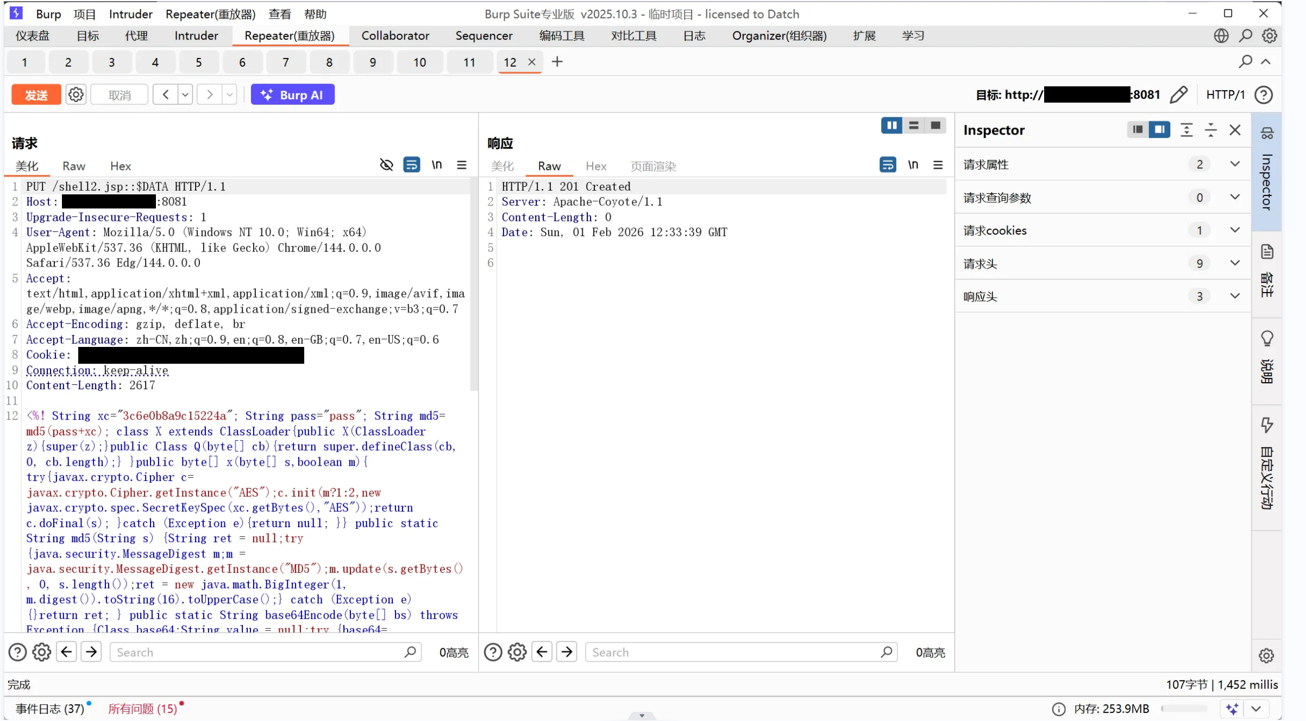Focus the response Search field
1306x721 pixels.
[741, 652]
